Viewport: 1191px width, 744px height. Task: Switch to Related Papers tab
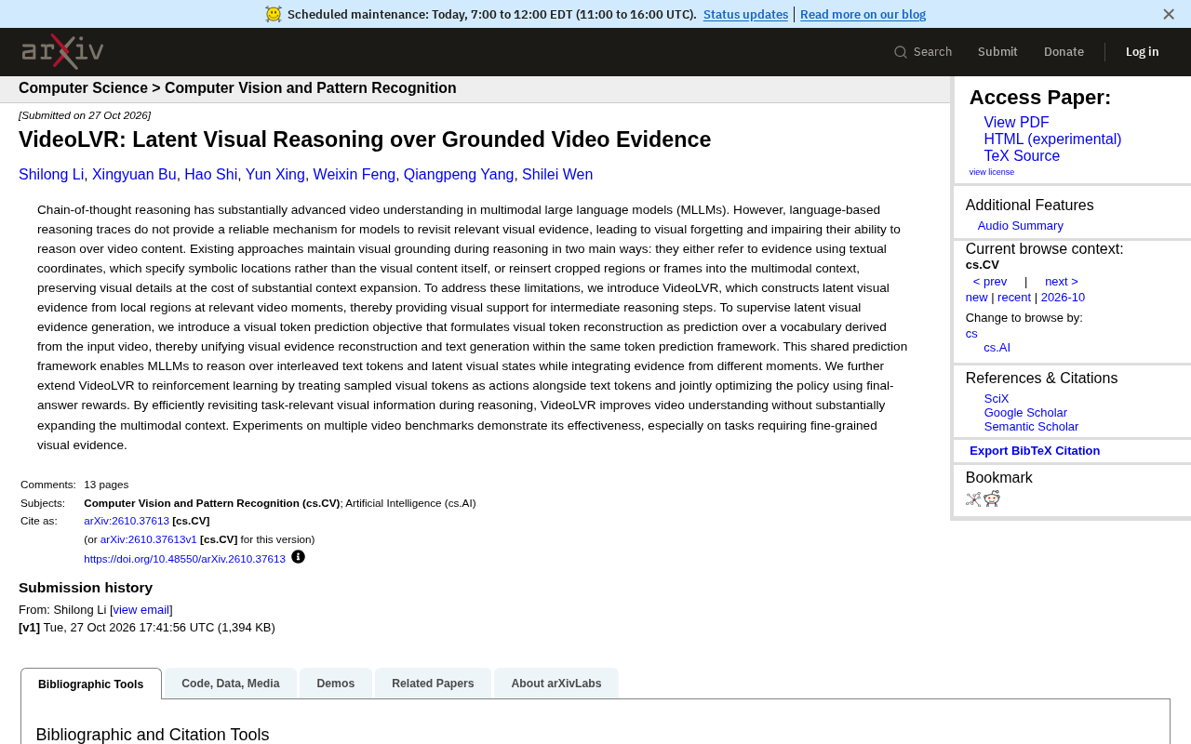(433, 684)
